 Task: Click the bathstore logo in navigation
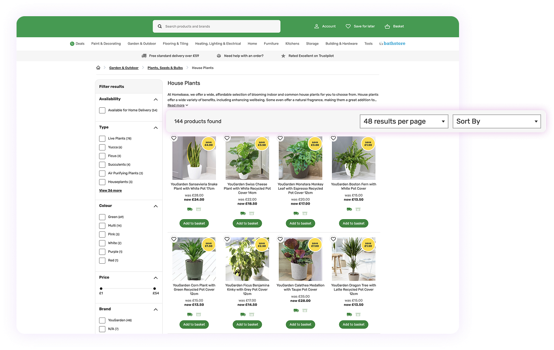(x=392, y=43)
